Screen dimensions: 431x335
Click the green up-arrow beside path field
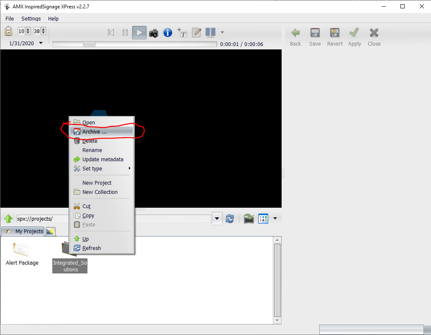8,219
